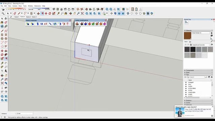215x121 pixels.
Task: Open the Extensions menu
Action: pos(37,6)
